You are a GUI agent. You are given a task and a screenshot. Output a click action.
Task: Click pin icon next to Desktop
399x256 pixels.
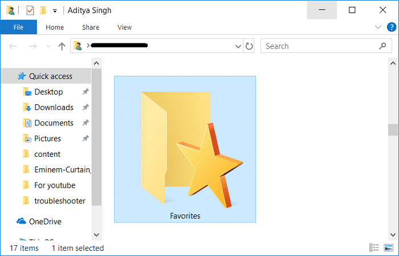85,92
